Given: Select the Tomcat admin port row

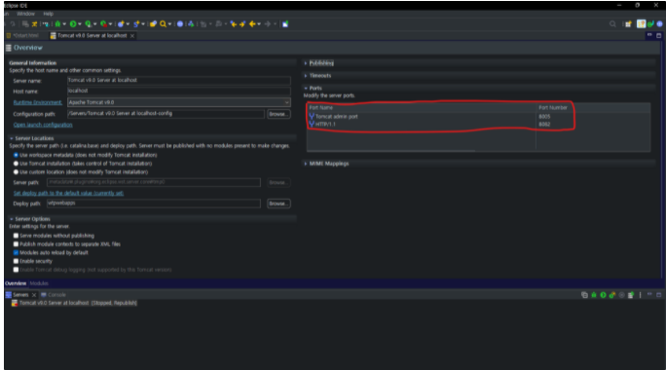Looking at the screenshot, I should [478, 117].
